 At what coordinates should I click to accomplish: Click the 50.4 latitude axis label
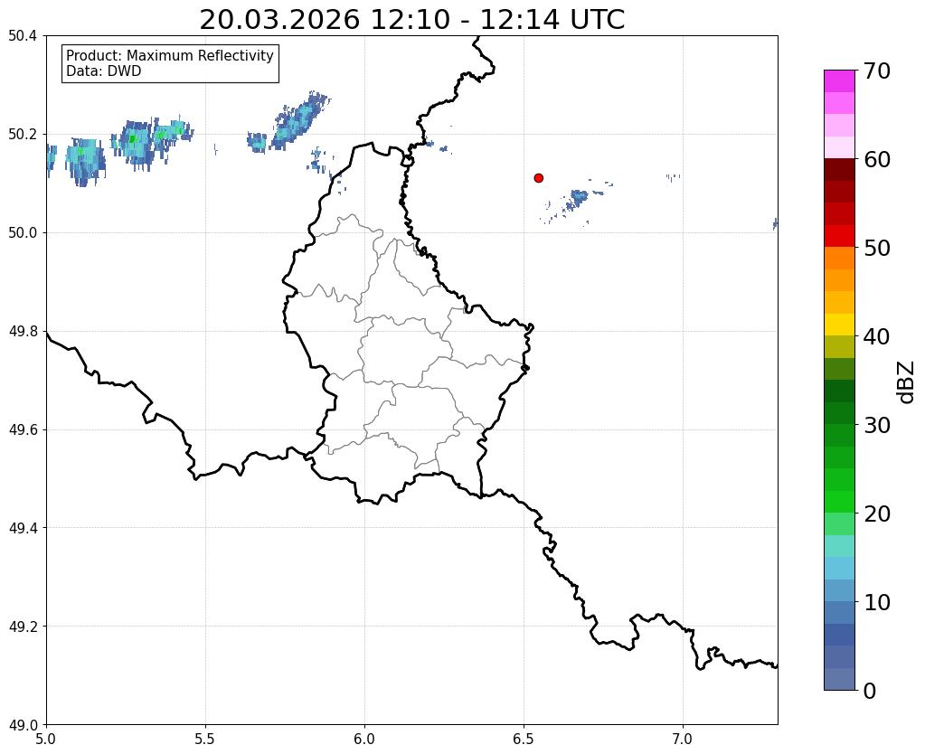tap(23, 36)
